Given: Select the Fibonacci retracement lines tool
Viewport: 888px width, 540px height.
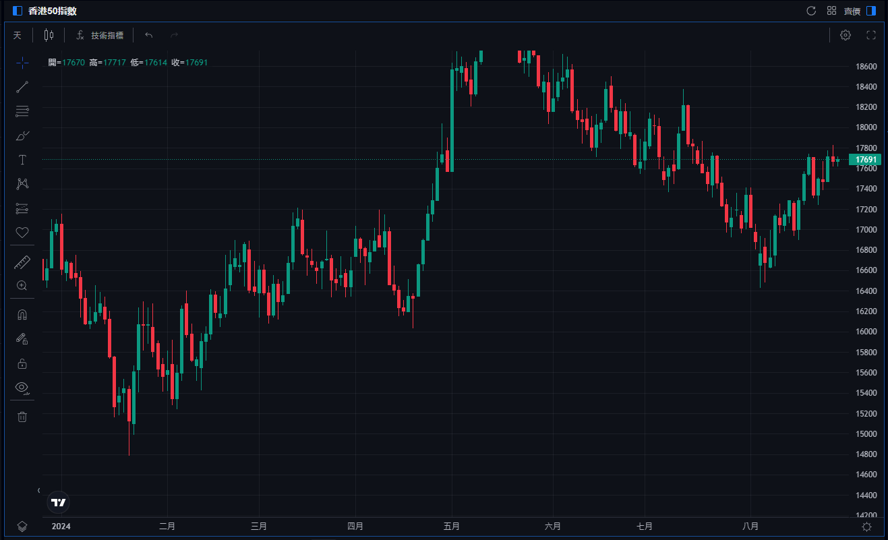Looking at the screenshot, I should 22,111.
